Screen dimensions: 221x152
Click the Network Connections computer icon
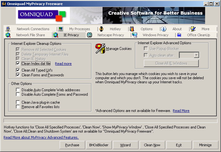[x=8, y=29]
